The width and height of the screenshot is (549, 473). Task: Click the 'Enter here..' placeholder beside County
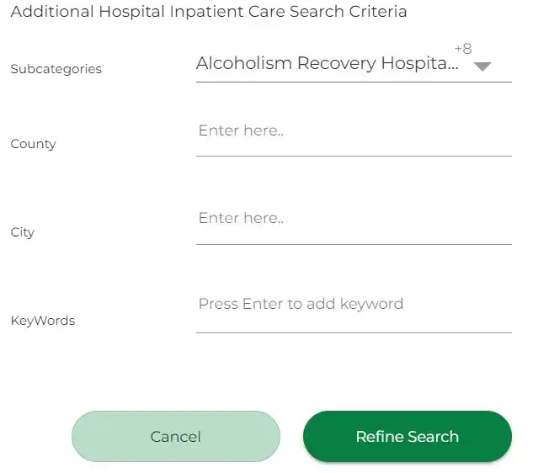point(241,130)
